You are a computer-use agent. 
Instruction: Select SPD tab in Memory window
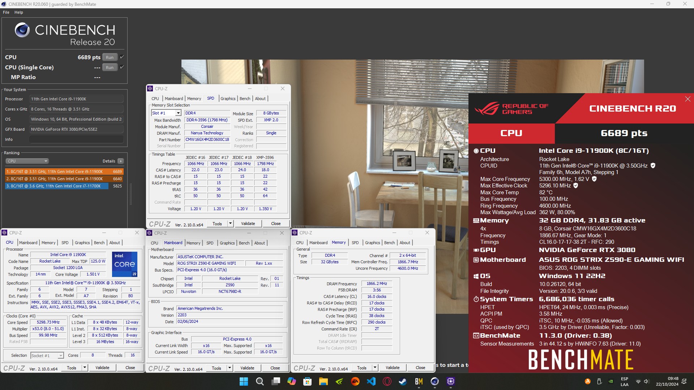click(355, 243)
